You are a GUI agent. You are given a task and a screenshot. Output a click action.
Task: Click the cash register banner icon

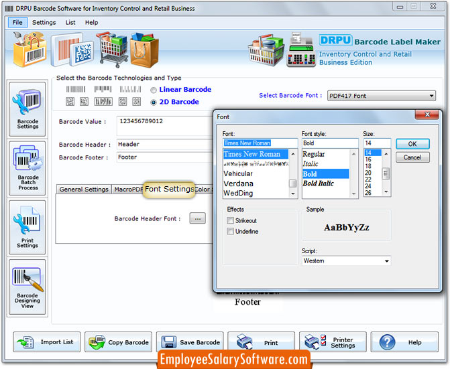(301, 50)
